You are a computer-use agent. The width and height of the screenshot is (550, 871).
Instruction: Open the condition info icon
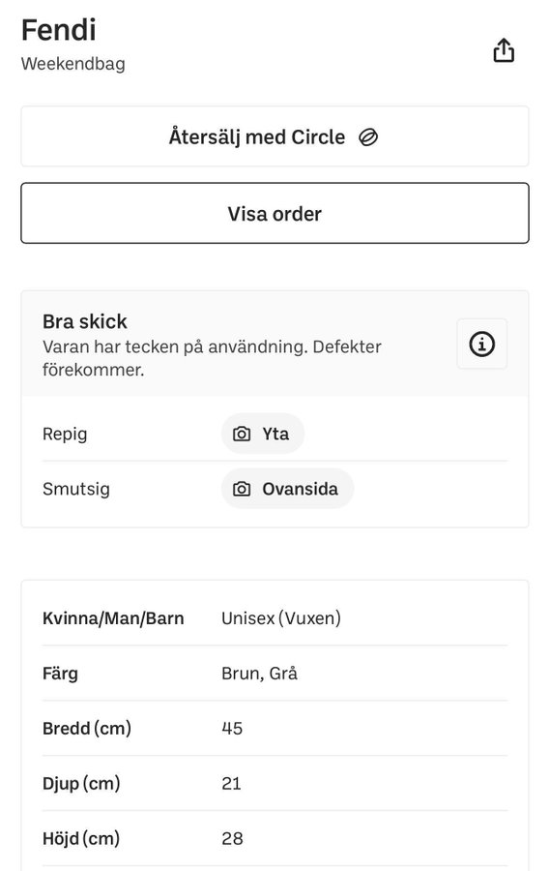[x=481, y=344]
